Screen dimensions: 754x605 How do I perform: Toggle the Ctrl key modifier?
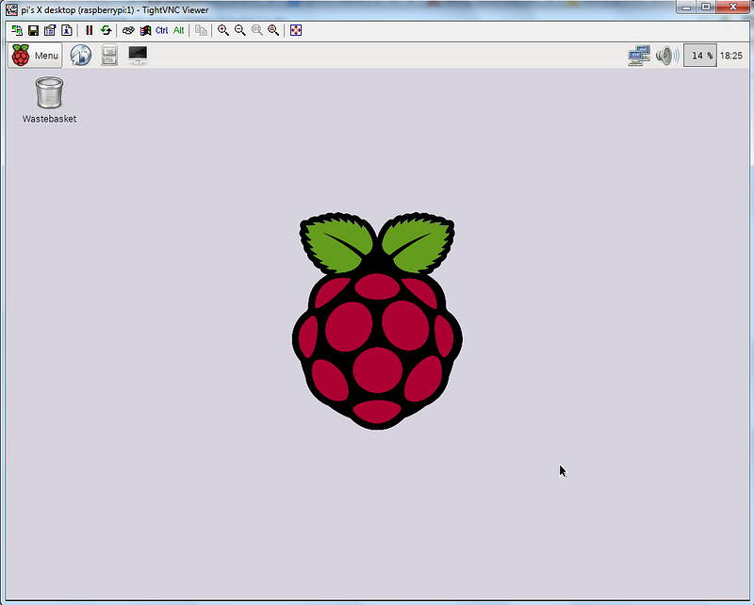coord(161,30)
